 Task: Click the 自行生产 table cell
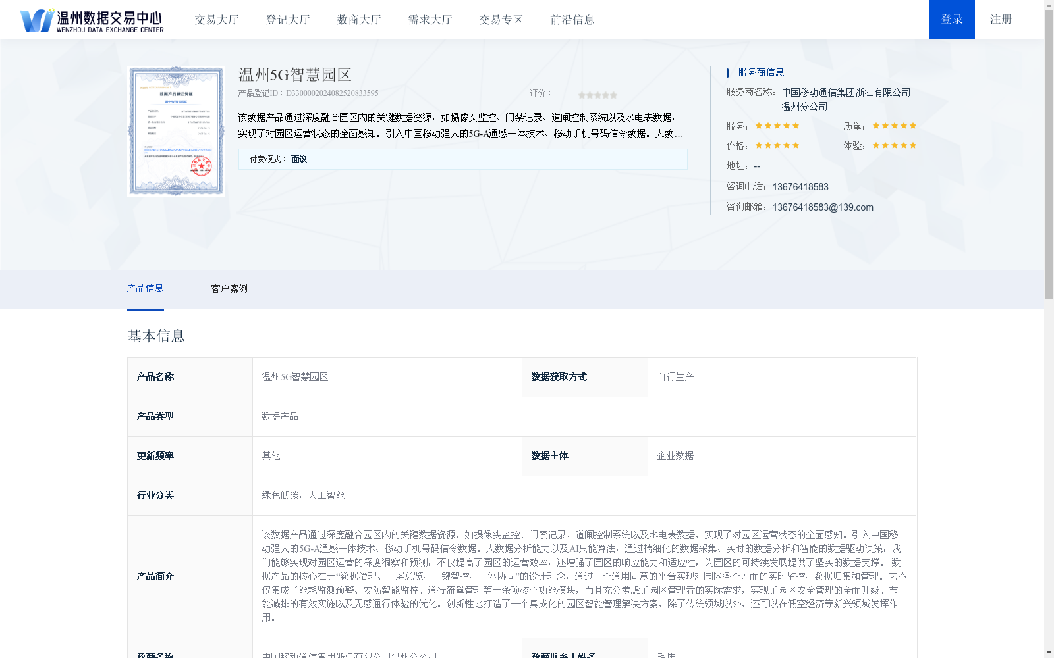pyautogui.click(x=782, y=377)
